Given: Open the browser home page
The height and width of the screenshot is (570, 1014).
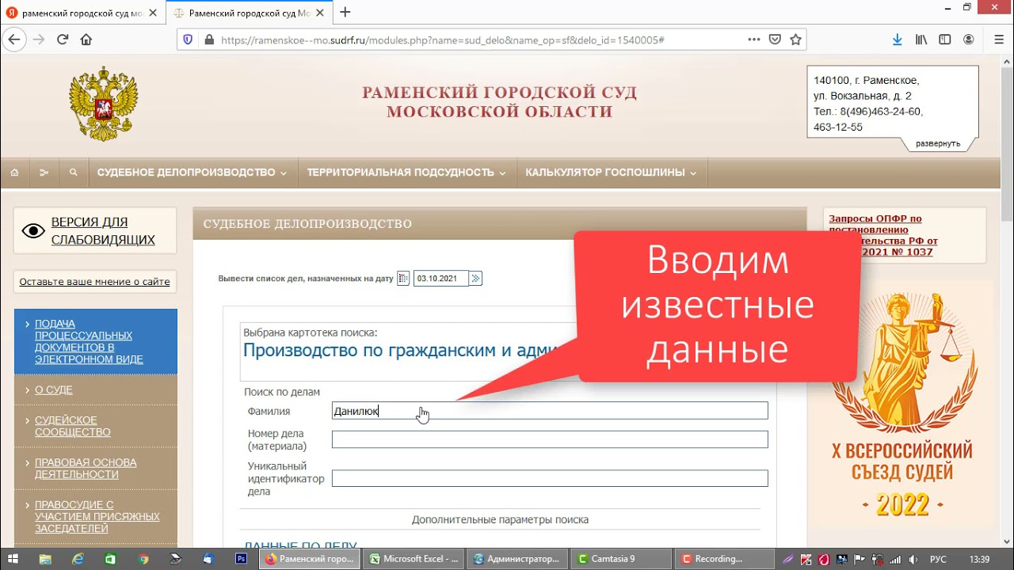Looking at the screenshot, I should pos(86,40).
